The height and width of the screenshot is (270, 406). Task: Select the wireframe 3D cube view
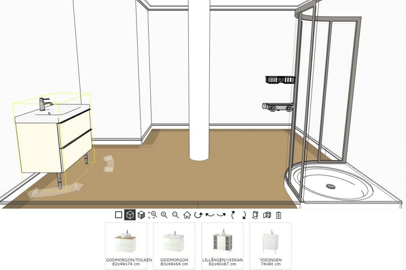pyautogui.click(x=130, y=215)
